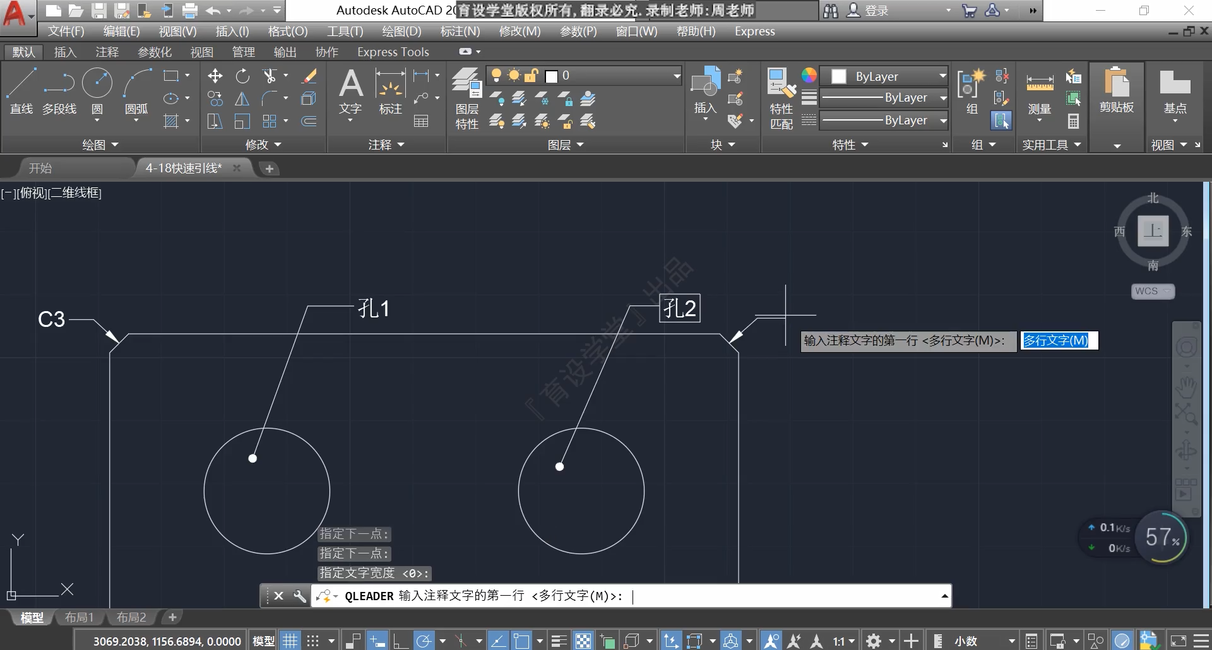The height and width of the screenshot is (650, 1212).
Task: Click the Save icon in quick access toolbar
Action: pos(98,10)
